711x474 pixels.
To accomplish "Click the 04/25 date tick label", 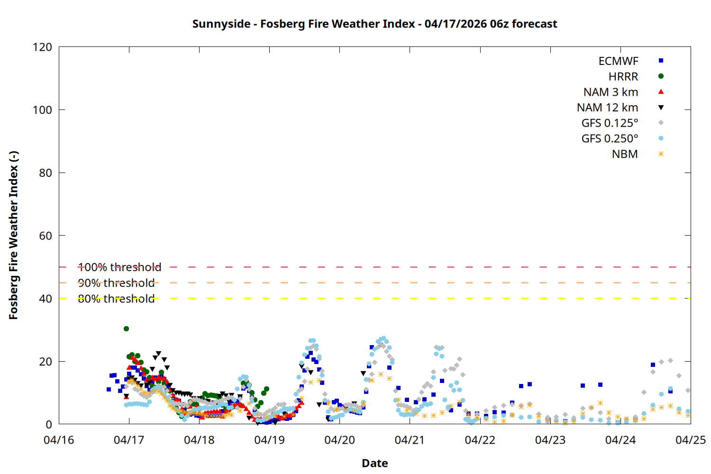I will pos(690,440).
